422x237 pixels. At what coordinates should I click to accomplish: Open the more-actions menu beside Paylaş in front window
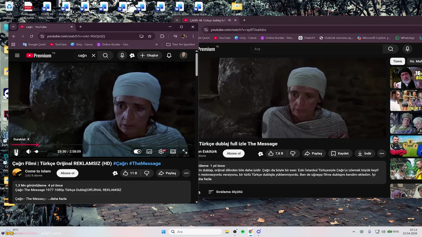pos(186,173)
